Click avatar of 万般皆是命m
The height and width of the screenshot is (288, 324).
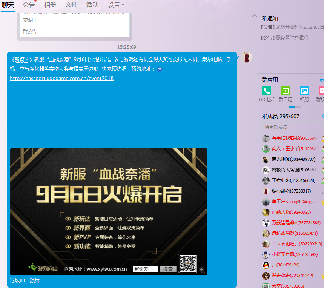266,223
